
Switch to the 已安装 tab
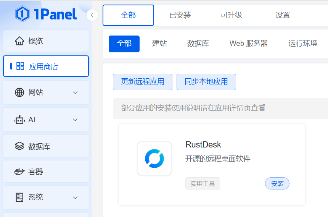pyautogui.click(x=180, y=15)
